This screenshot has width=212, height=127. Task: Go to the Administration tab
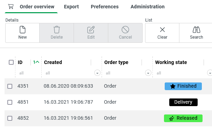coord(148,7)
